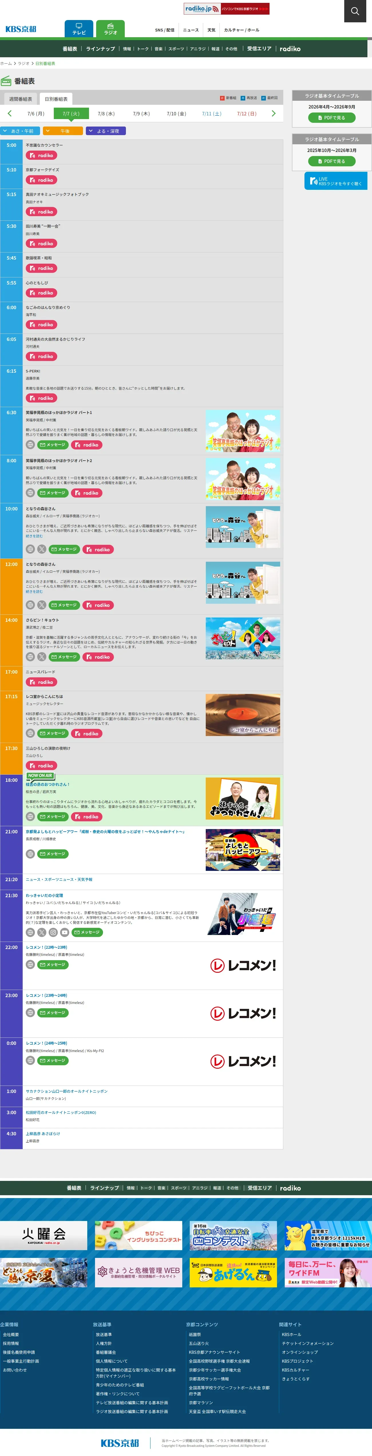Screen dimensions: 372x1456
Task: Open the YouTube icon for わっきゃいだの小定理
Action: [x=64, y=932]
